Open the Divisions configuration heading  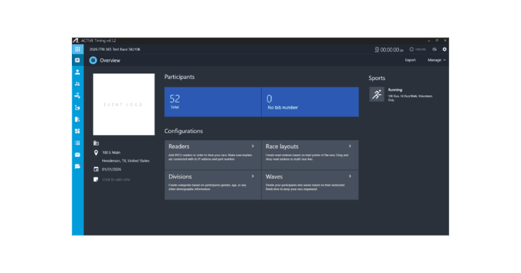pyautogui.click(x=180, y=177)
